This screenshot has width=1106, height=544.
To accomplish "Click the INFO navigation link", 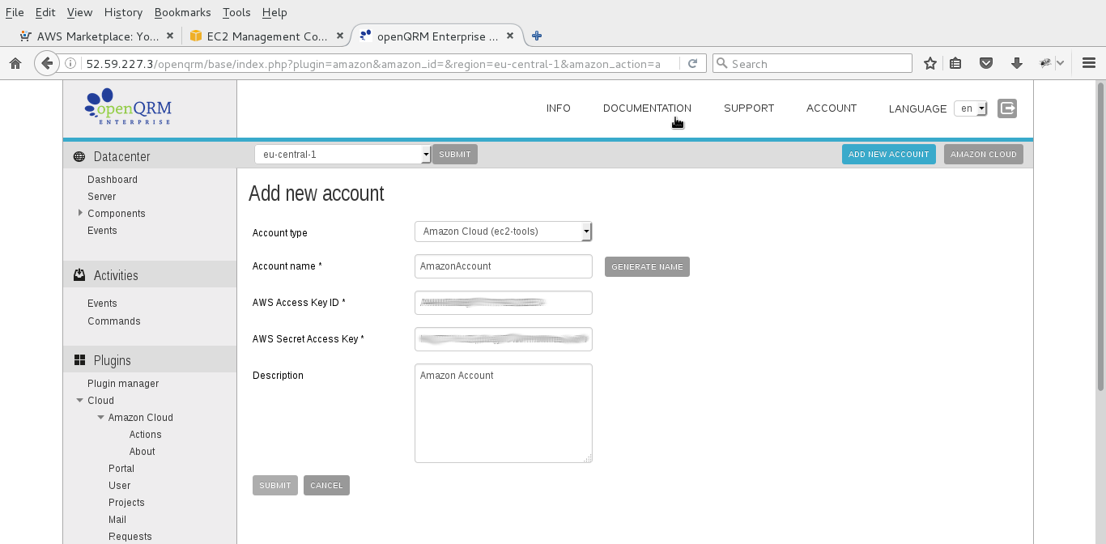I will tap(559, 108).
